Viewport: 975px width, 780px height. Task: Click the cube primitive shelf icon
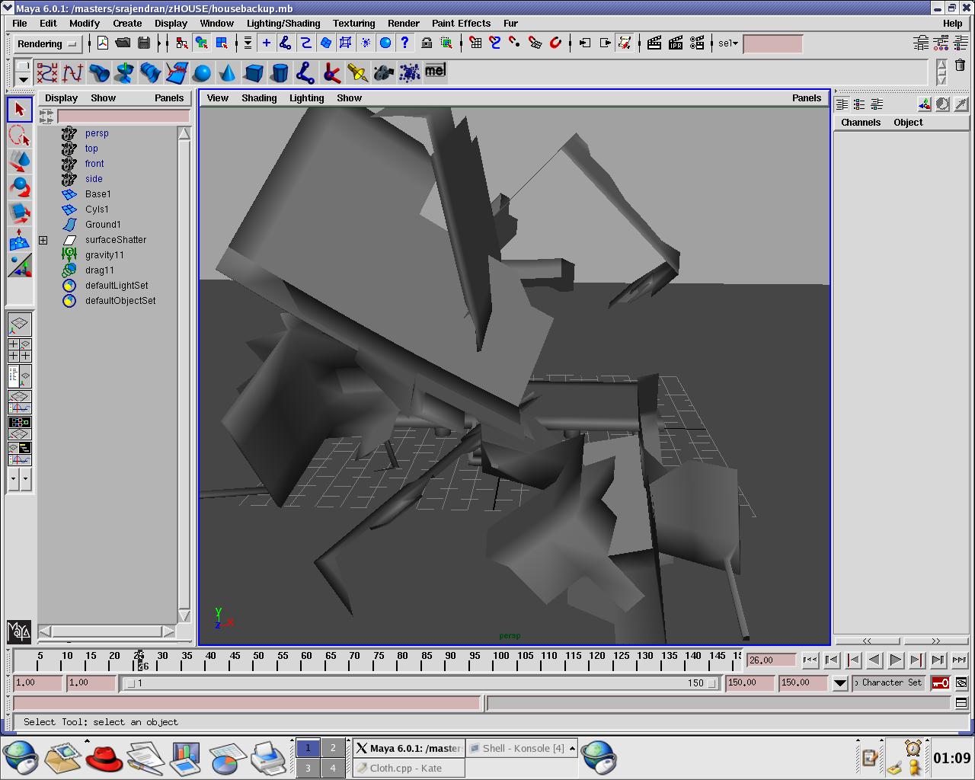254,73
